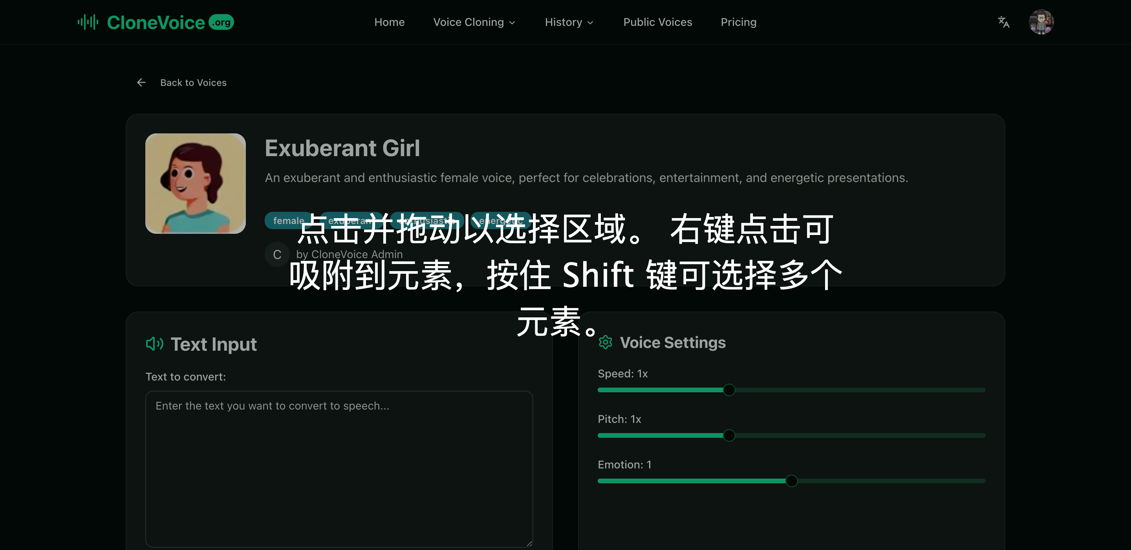
Task: Click the back arrow near Back to Voices
Action: (x=141, y=82)
